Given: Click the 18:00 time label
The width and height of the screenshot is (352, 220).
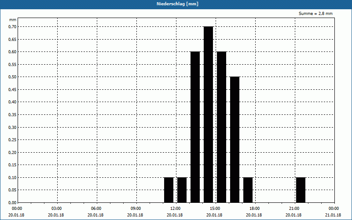Looking at the screenshot, I should [255, 209].
